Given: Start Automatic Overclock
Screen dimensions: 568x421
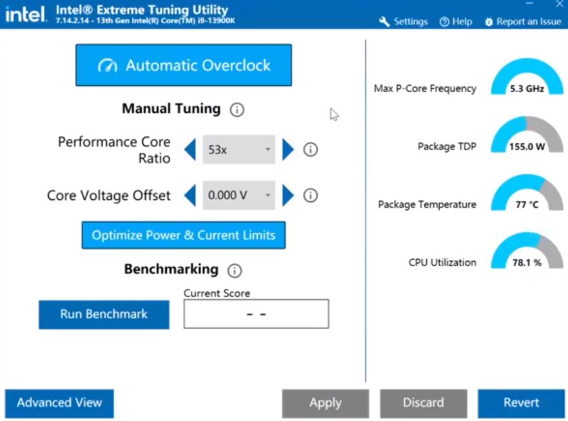Looking at the screenshot, I should click(184, 65).
